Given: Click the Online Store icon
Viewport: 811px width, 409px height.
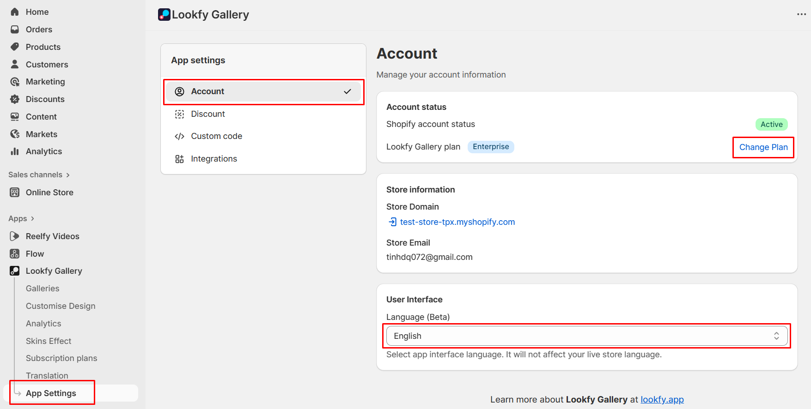Looking at the screenshot, I should (x=15, y=192).
